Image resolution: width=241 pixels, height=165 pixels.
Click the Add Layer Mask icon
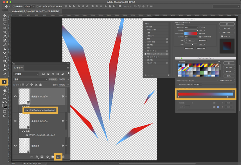pyautogui.click(x=42, y=157)
